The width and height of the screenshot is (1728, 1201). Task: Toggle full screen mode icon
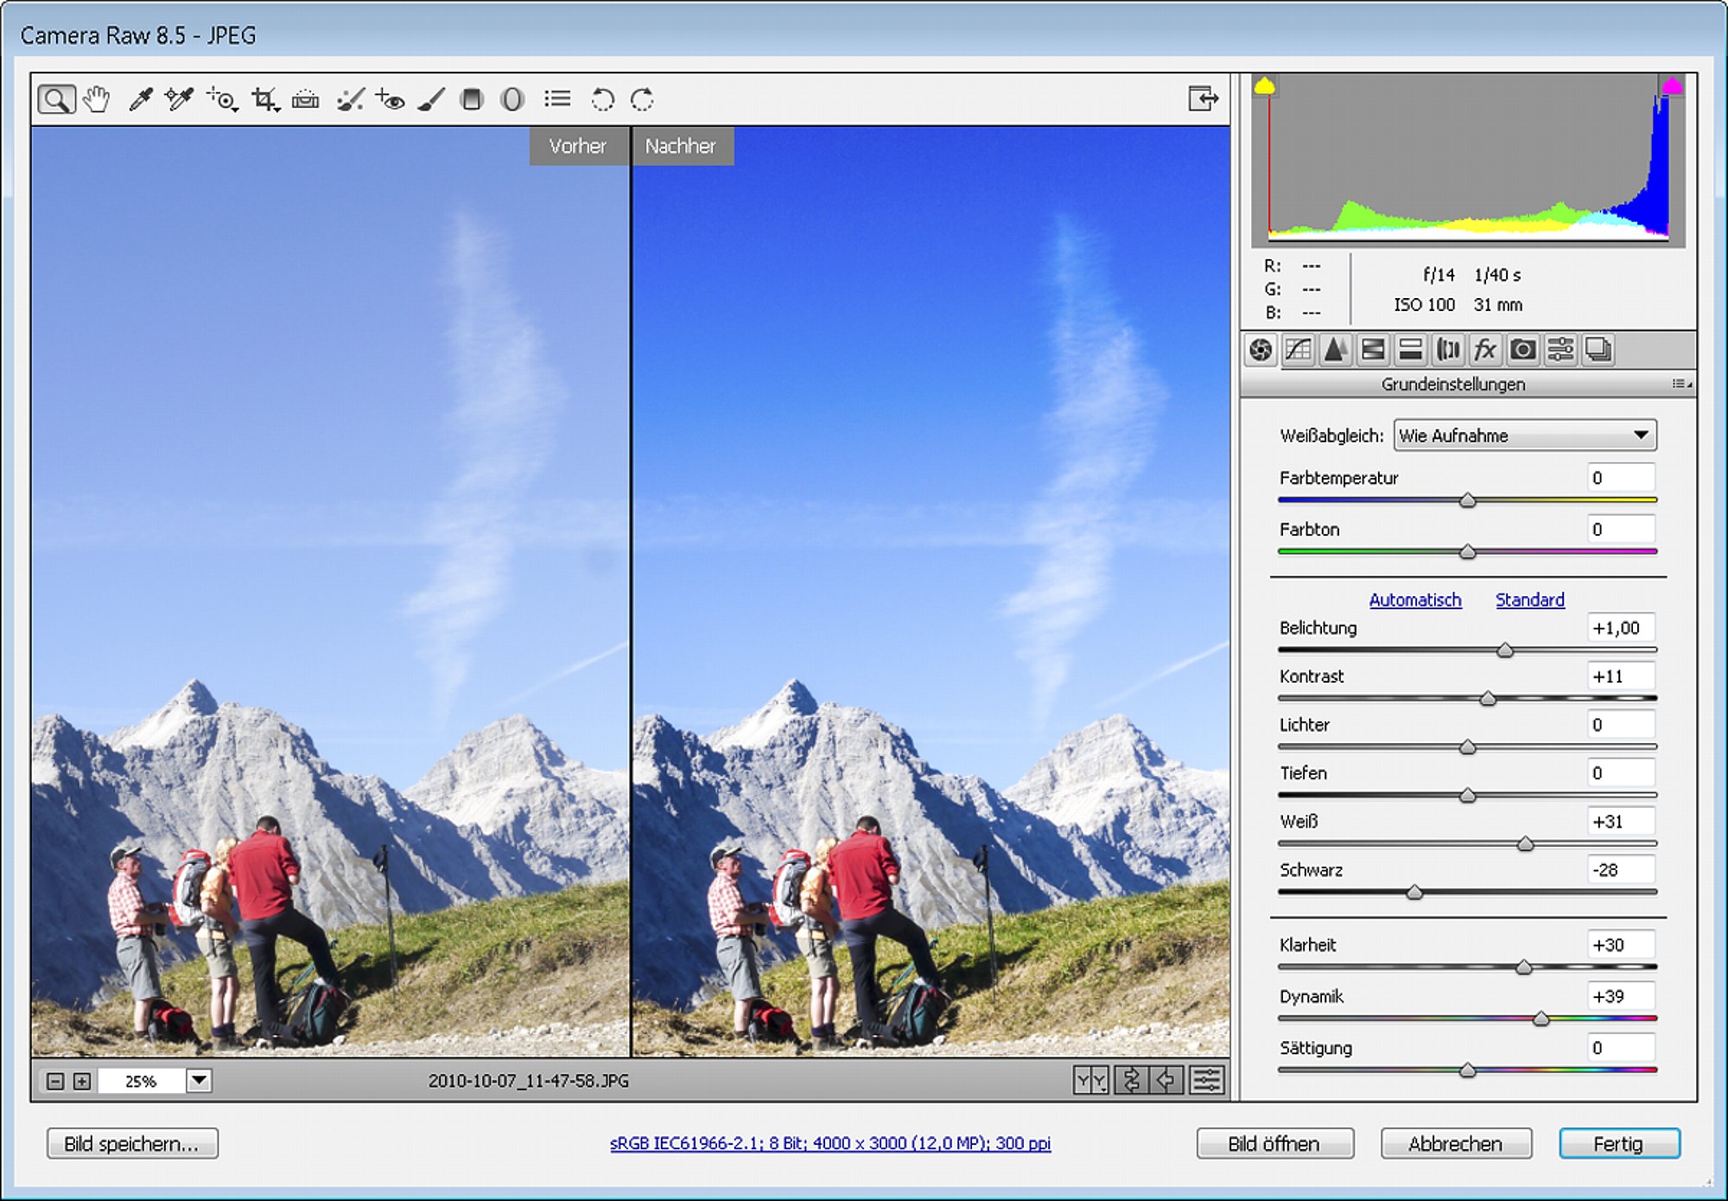(1203, 98)
